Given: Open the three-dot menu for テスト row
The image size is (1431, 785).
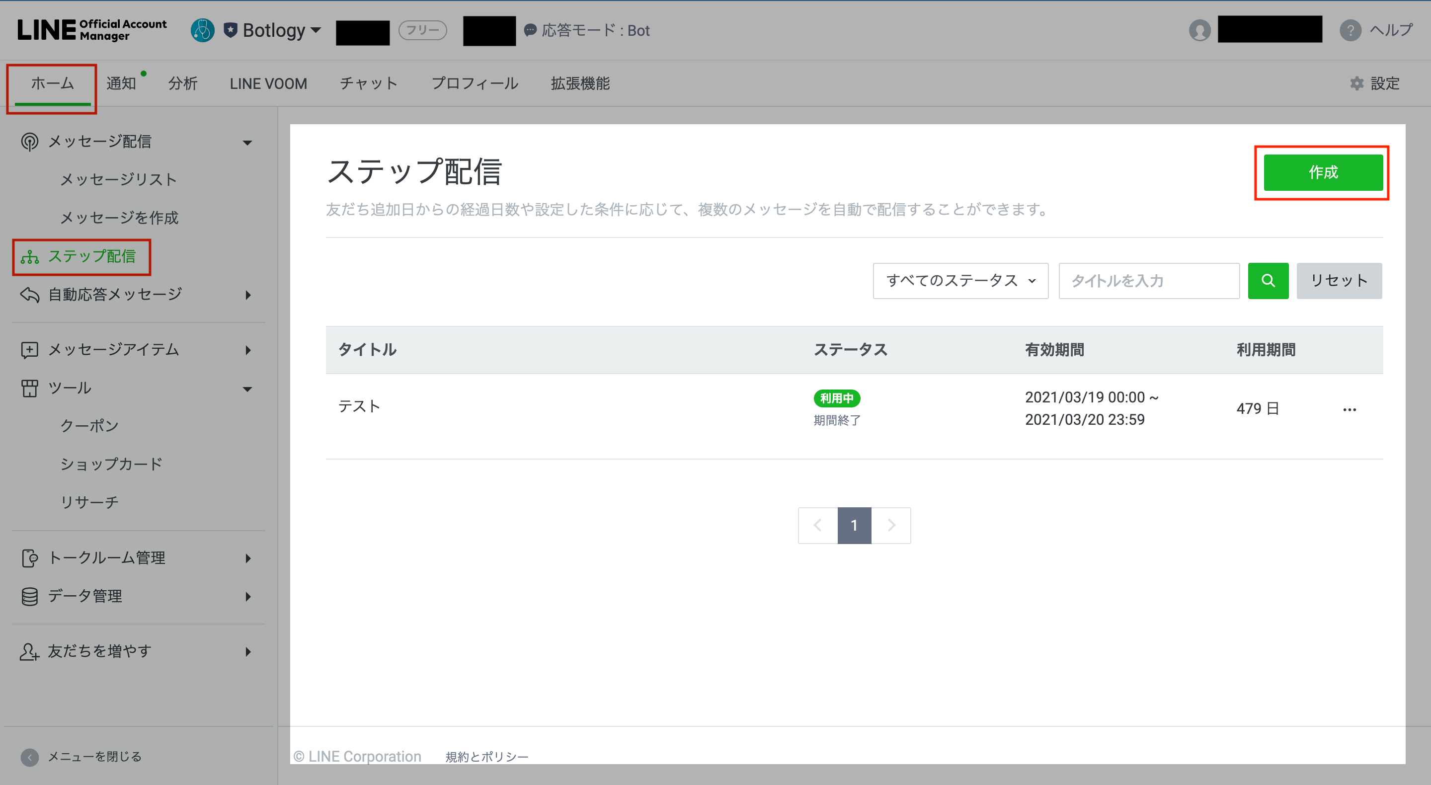Looking at the screenshot, I should [x=1350, y=409].
